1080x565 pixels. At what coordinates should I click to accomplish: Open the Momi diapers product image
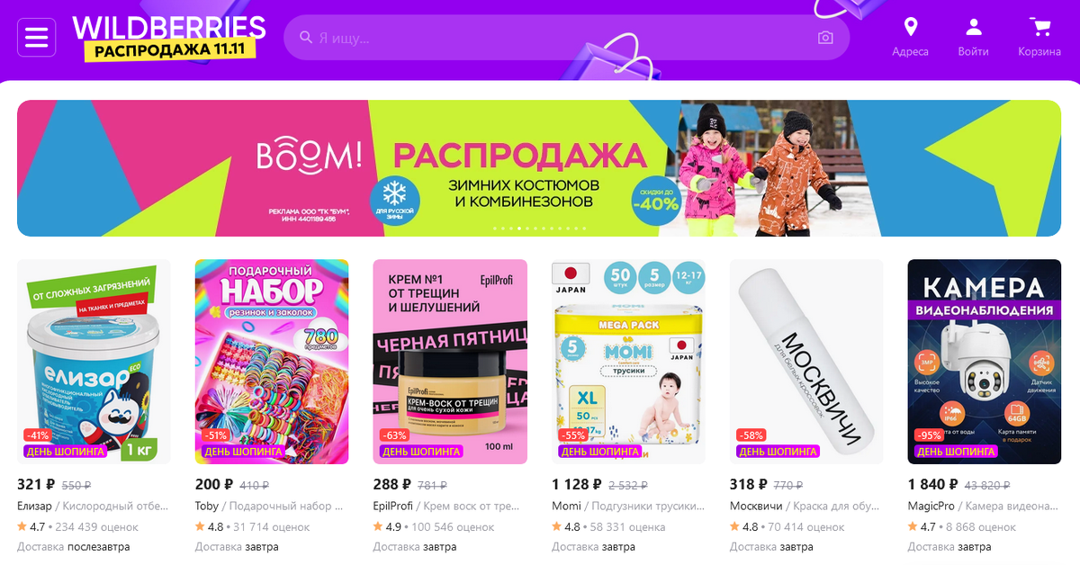[x=628, y=362]
